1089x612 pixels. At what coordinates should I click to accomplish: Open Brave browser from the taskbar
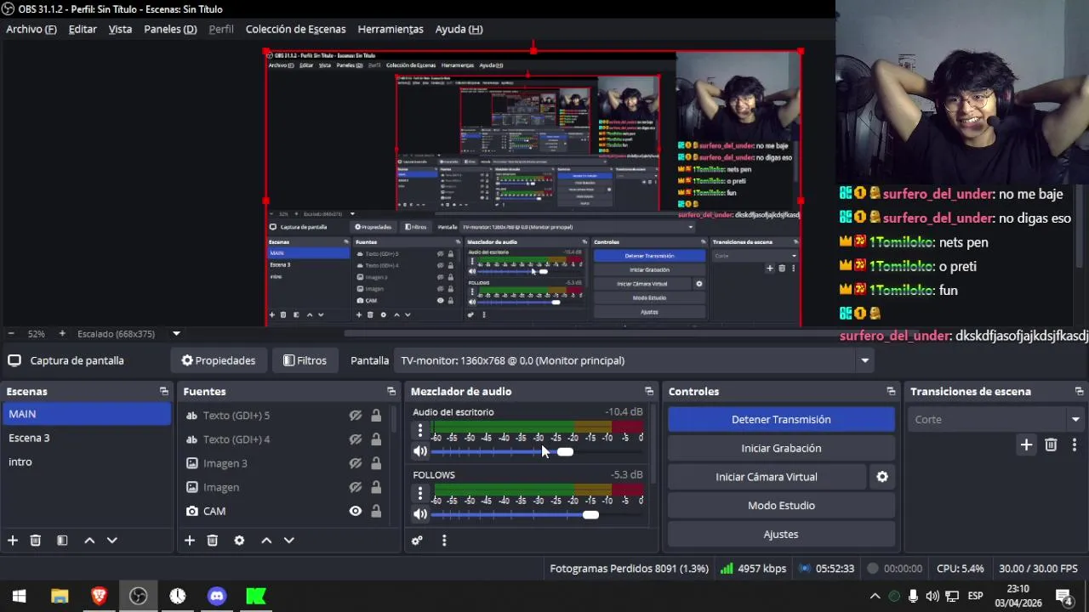99,596
